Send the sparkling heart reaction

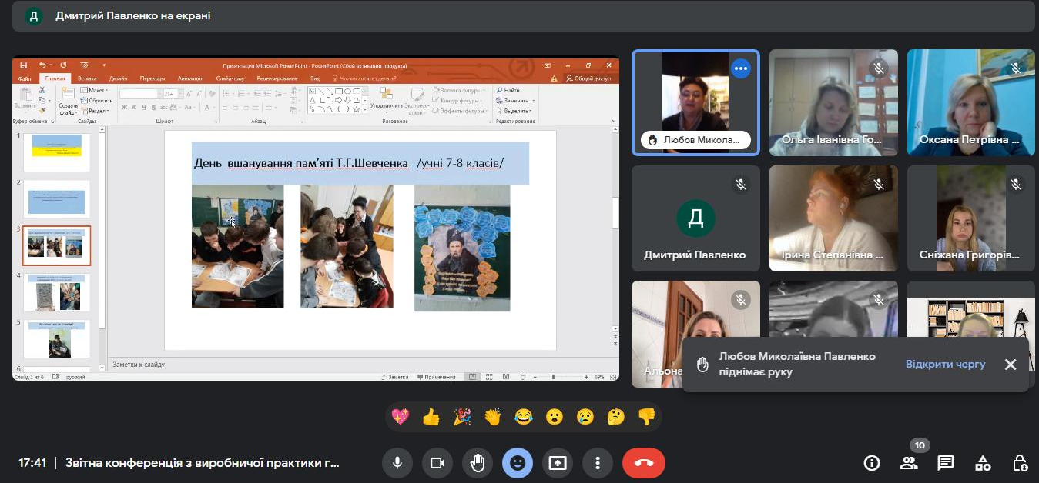(400, 417)
